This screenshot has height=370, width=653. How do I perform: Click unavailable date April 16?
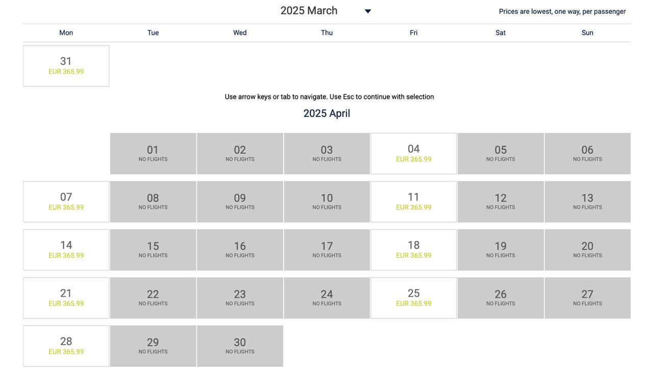tap(240, 250)
